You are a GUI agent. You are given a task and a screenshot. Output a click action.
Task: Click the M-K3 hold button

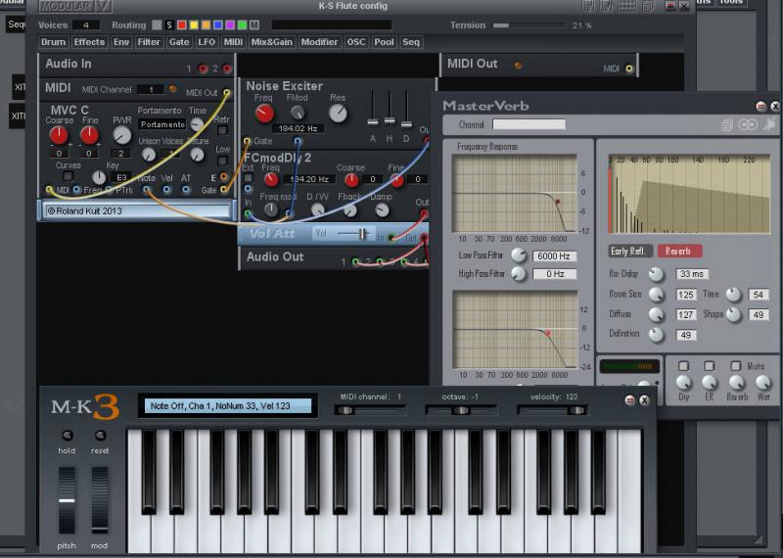[67, 435]
